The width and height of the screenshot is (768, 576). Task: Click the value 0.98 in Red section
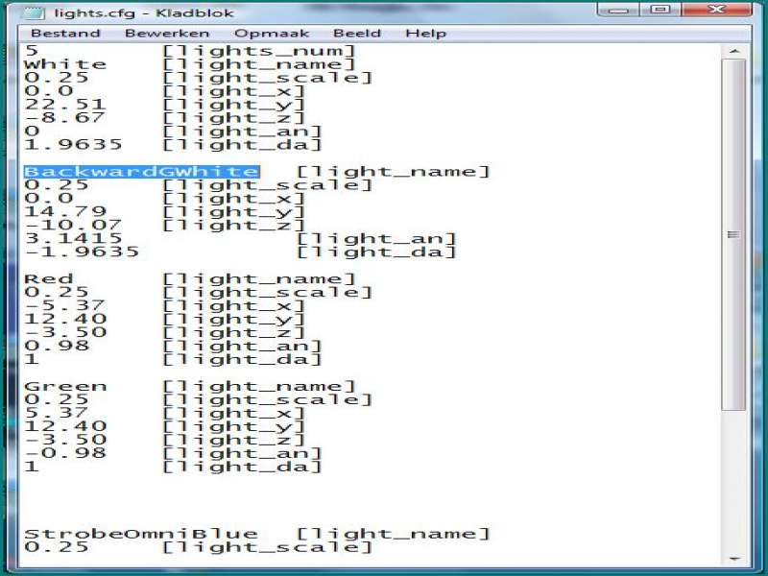coord(57,346)
